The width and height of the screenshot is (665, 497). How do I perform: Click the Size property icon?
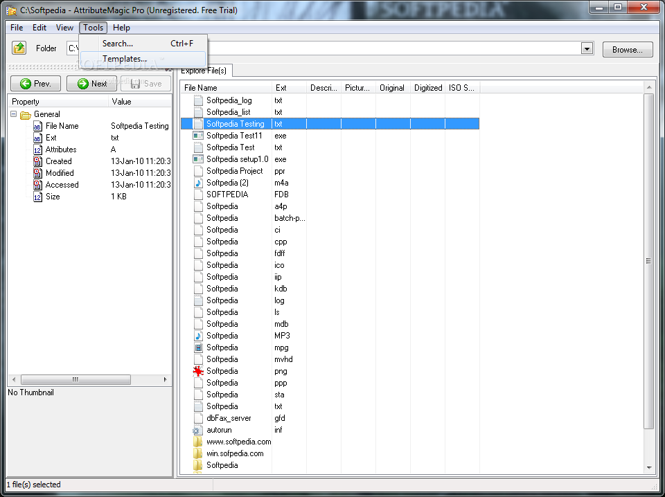(37, 197)
